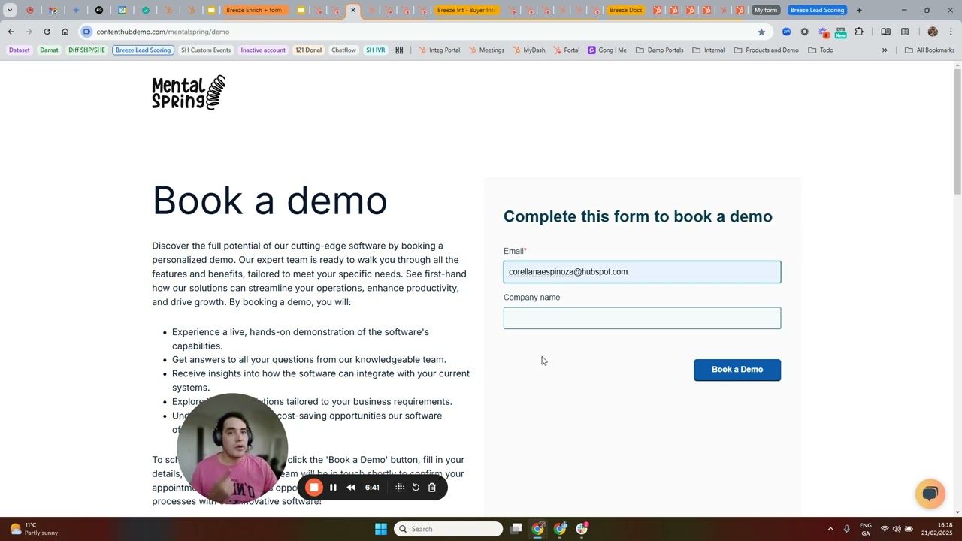The height and width of the screenshot is (541, 962).
Task: Open the 121 Donal bookmark
Action: tap(308, 50)
